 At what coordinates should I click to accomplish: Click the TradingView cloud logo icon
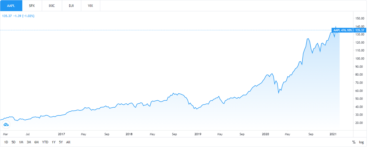point(6,124)
